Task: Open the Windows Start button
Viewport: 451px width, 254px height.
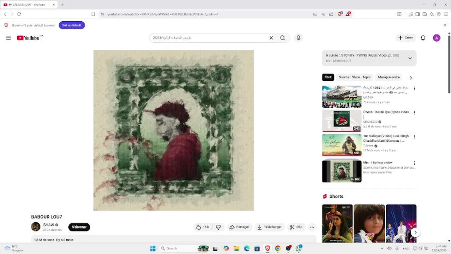Action: (x=153, y=249)
